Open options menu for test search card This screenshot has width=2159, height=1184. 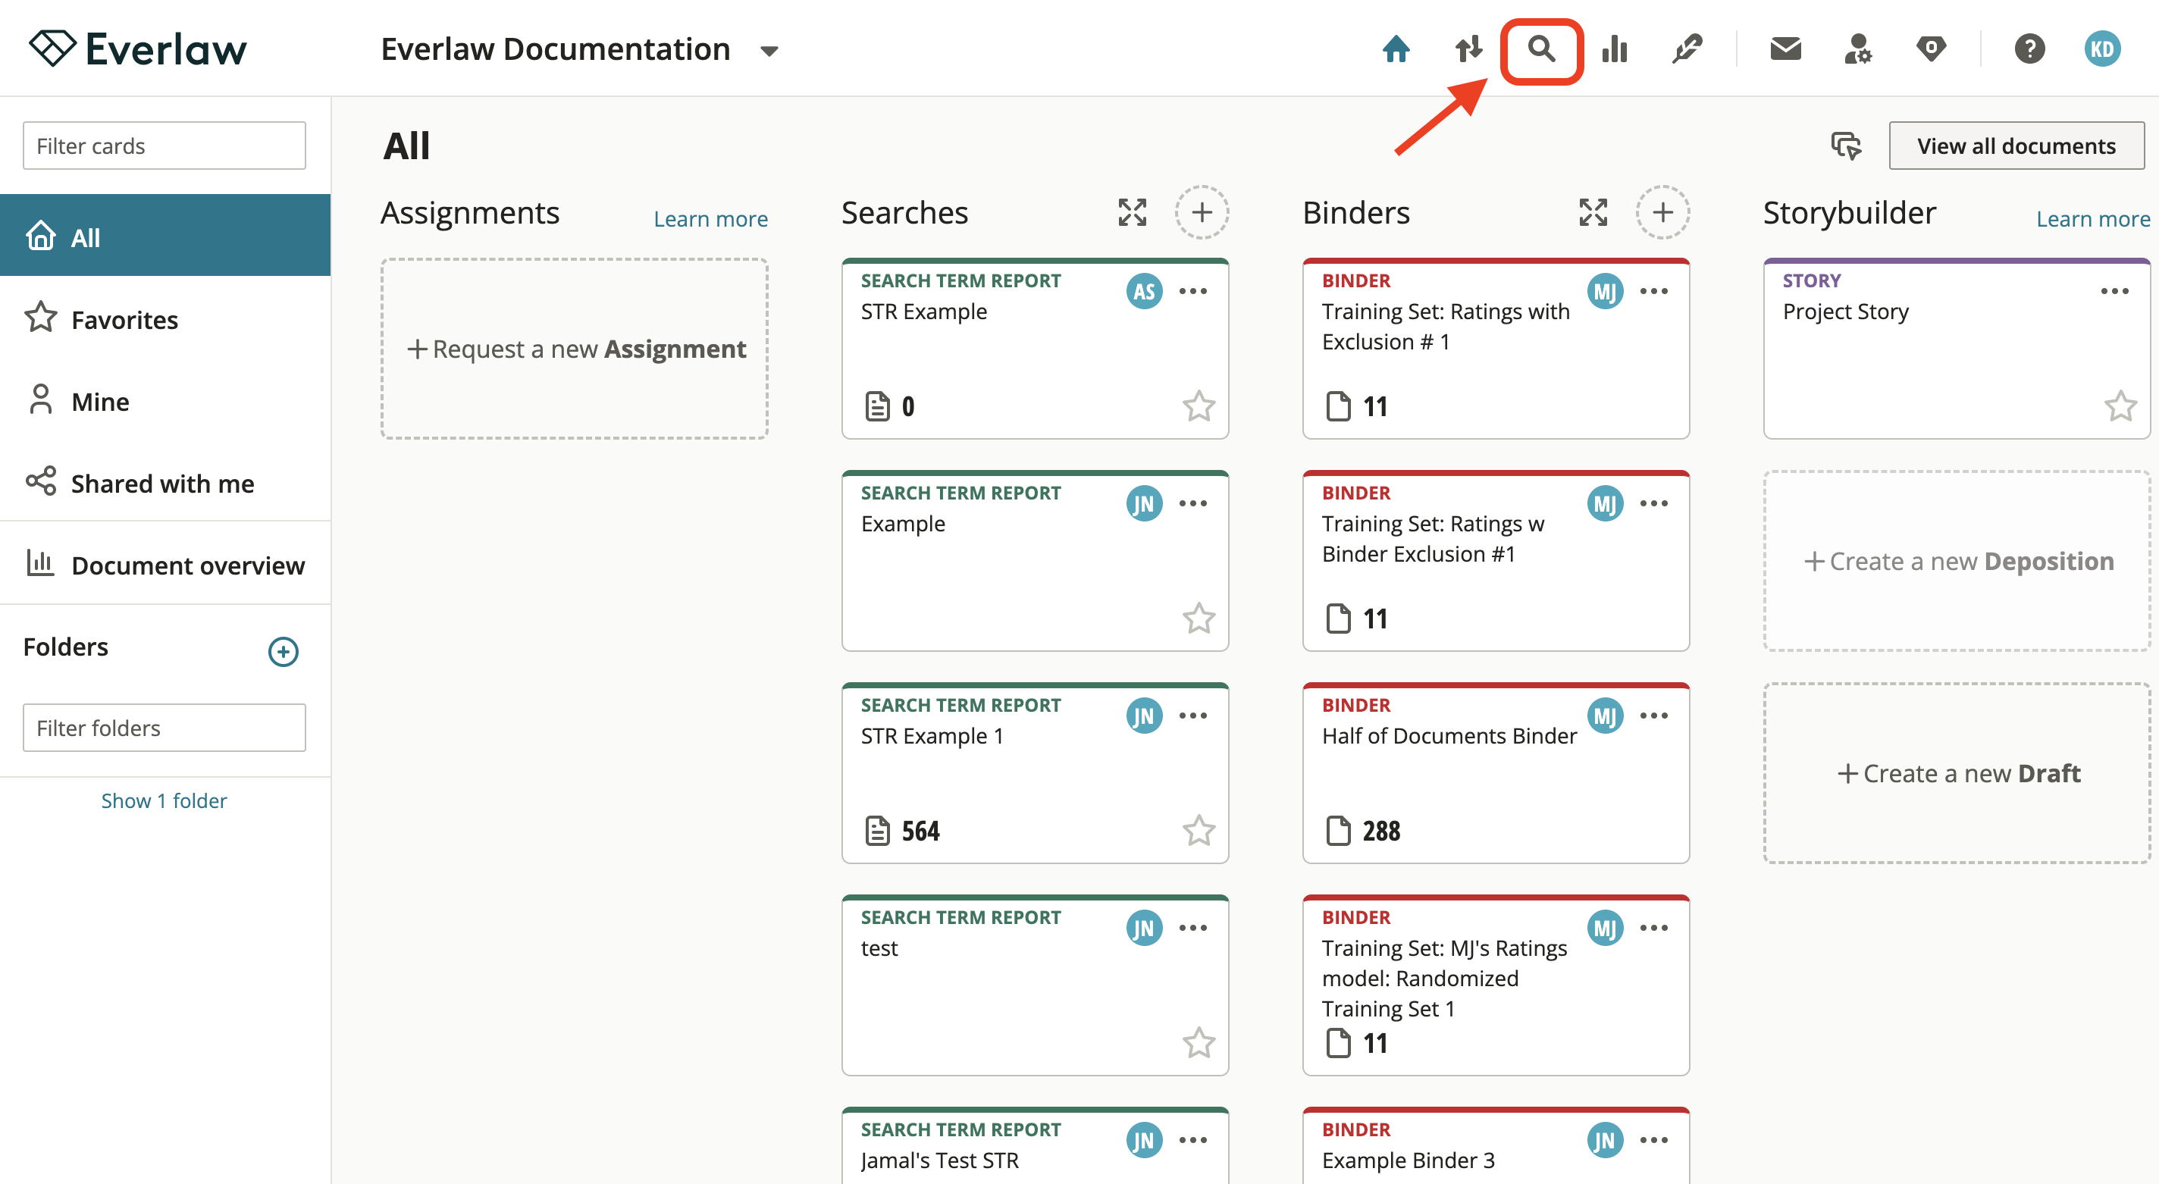pyautogui.click(x=1193, y=927)
